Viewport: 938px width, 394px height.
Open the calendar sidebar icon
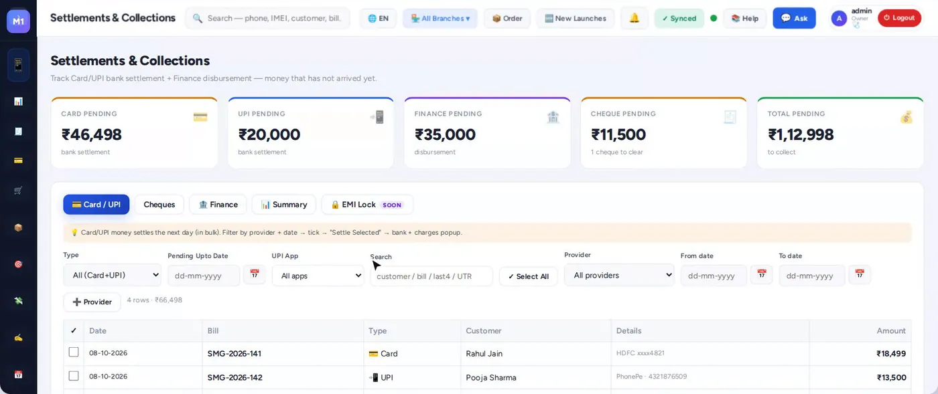(x=18, y=375)
